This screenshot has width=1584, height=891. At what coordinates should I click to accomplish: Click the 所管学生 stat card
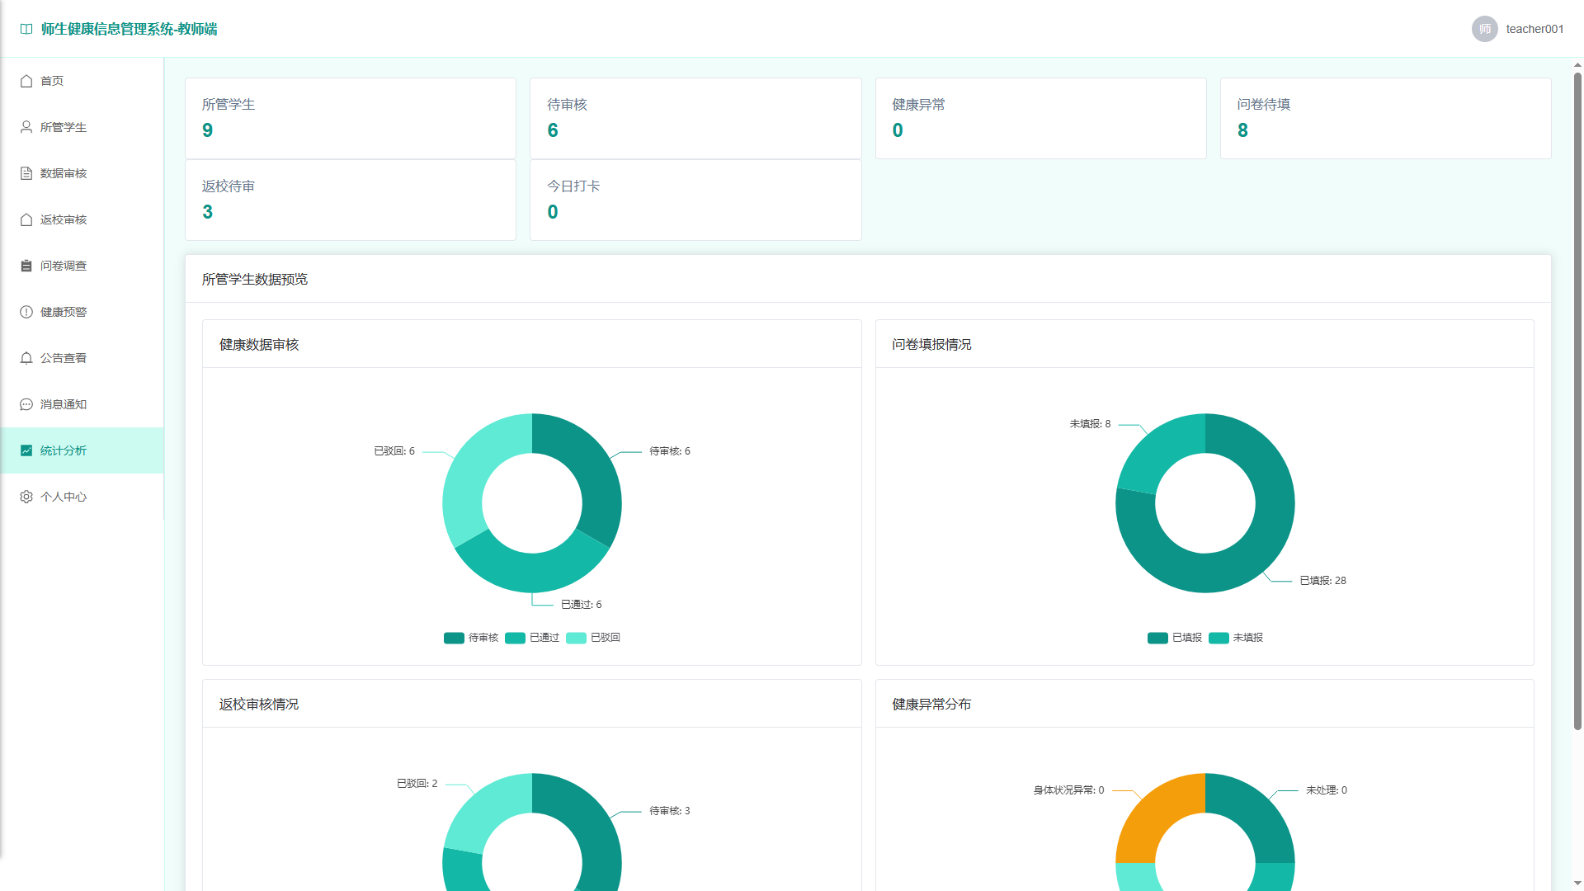tap(351, 118)
